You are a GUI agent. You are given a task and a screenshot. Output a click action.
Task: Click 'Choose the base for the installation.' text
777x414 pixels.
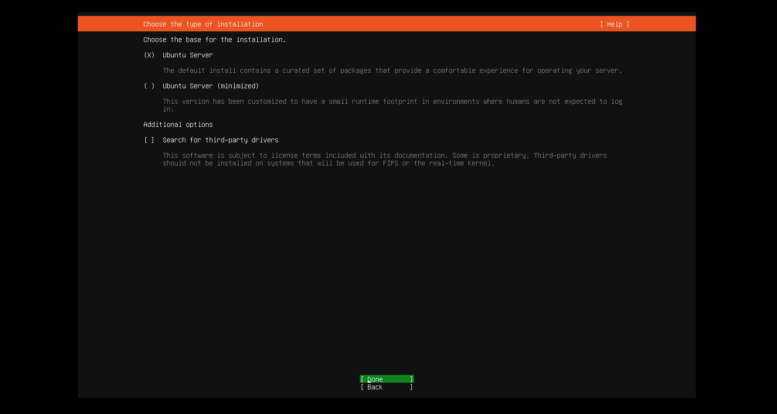[x=214, y=40]
